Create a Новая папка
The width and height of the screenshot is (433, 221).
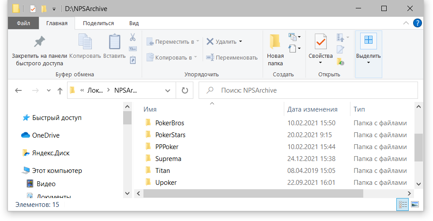275,50
